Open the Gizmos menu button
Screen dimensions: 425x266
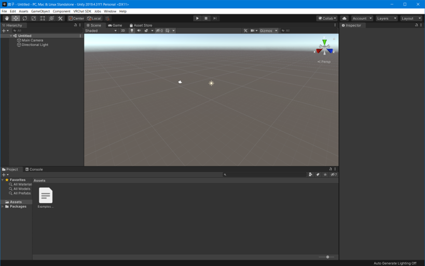coord(266,31)
